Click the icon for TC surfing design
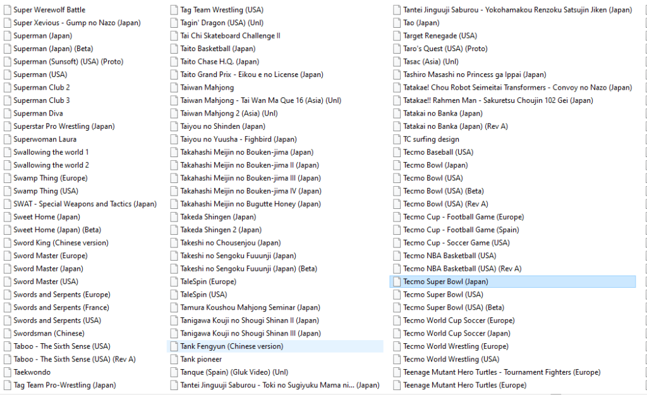 397,139
